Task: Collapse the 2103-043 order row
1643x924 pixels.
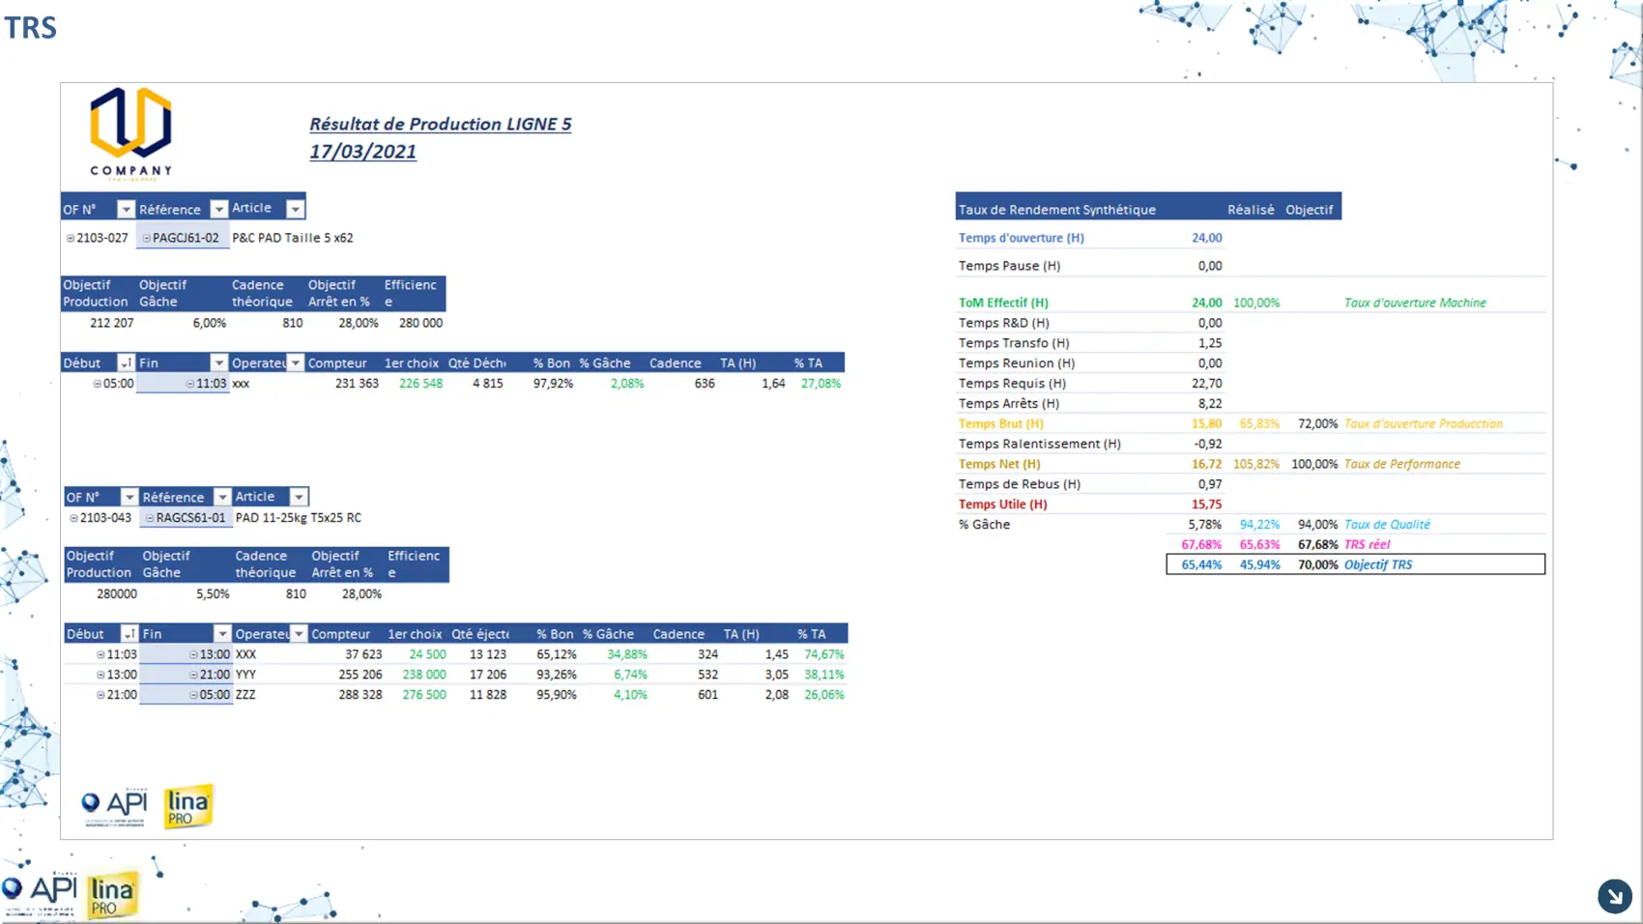Action: [x=73, y=518]
